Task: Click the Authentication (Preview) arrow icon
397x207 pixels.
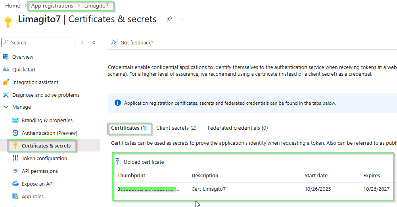Action: (x=15, y=133)
